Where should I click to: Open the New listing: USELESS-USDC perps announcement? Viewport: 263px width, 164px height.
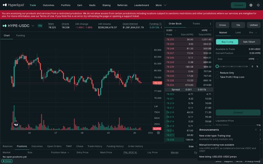[x=218, y=157]
